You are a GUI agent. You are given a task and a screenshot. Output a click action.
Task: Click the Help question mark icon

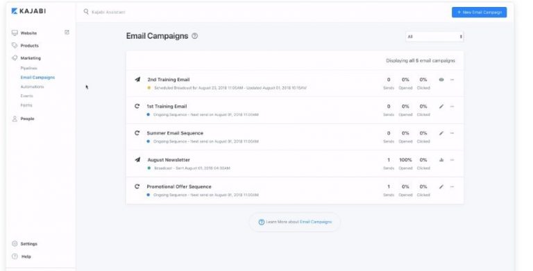click(15, 256)
